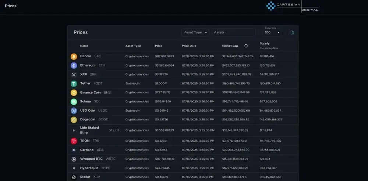Click the USDC ticker symbol
This screenshot has width=368, height=181.
tap(103, 111)
